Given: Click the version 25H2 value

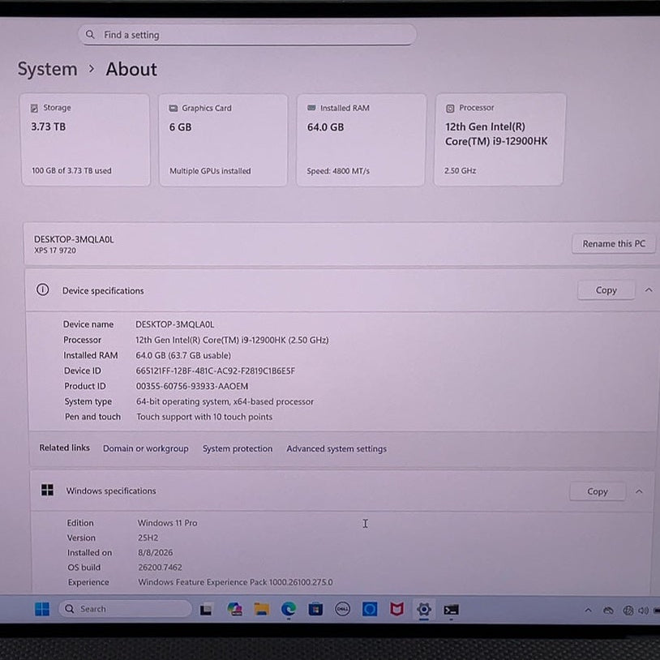Looking at the screenshot, I should tap(148, 538).
